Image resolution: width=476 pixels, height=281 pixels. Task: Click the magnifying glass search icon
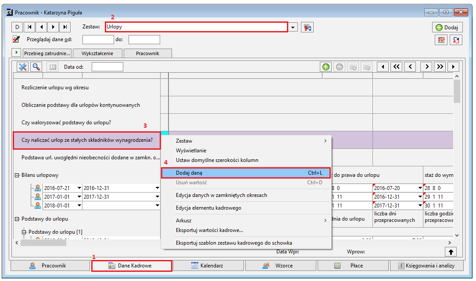point(36,67)
